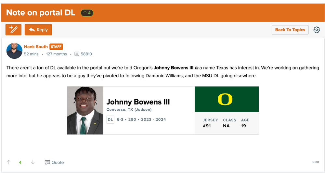Click the 52 mins post timestamp
The image size is (325, 173).
(x=31, y=54)
